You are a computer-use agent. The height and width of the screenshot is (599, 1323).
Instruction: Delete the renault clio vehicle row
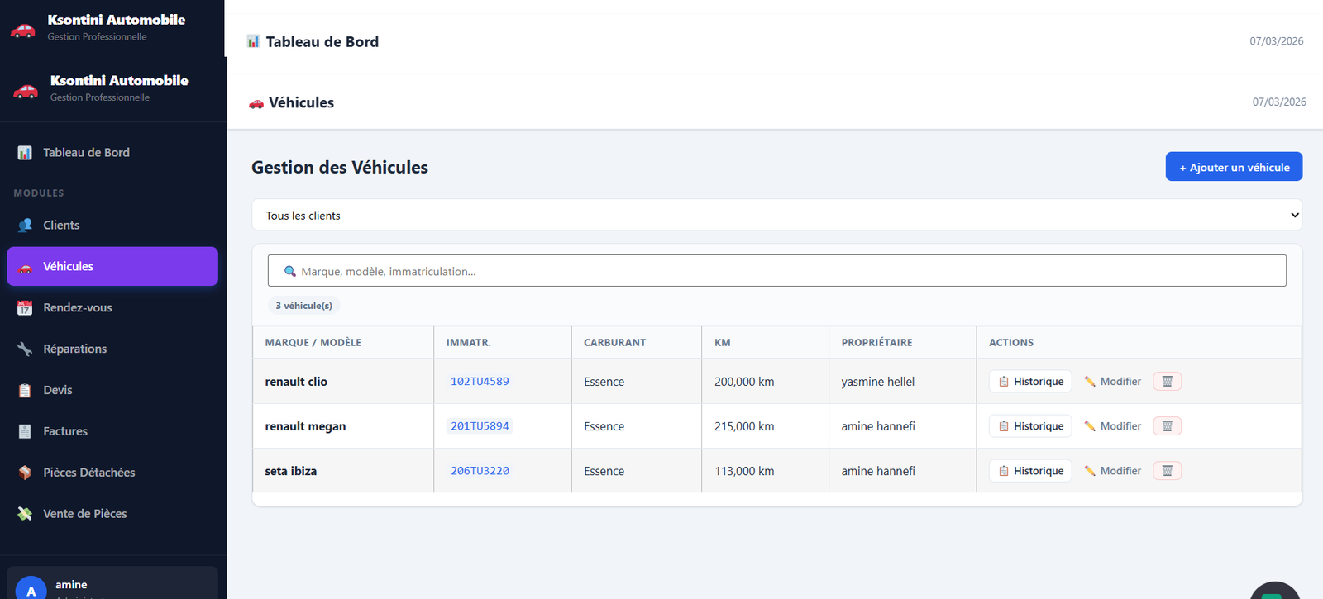coord(1167,382)
